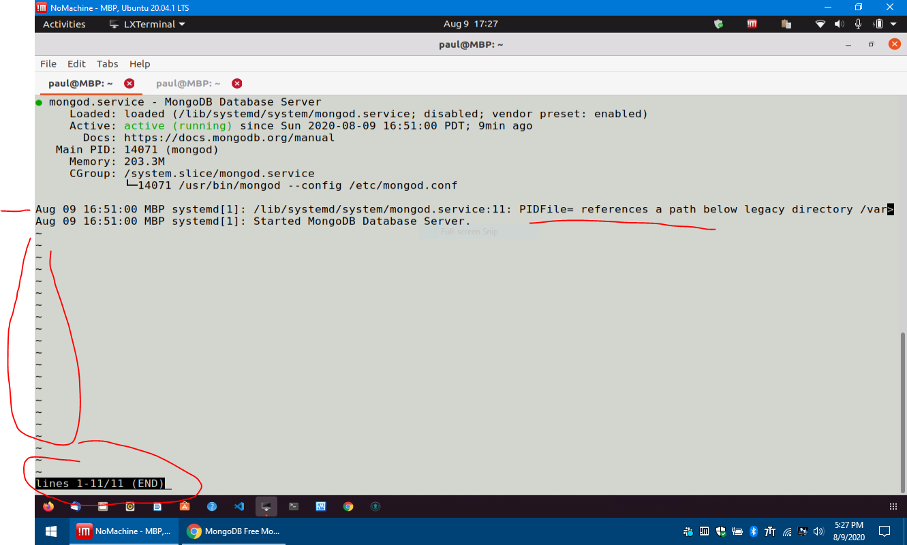Switch to the second paul@MBP terminal tab

(x=188, y=83)
